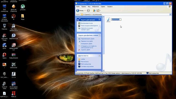The image size is (176, 99).
Task: Launch the ByFly desktop shortcut
Action: pyautogui.click(x=4, y=46)
